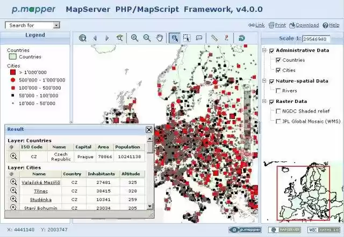The width and height of the screenshot is (344, 237).
Task: Select the Measure ruler tool
Action: coord(214,38)
